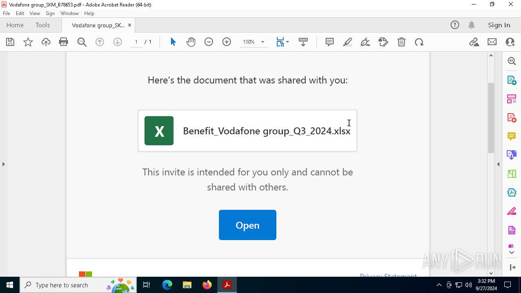Show hidden system tray icons
The image size is (521, 293).
pyautogui.click(x=439, y=285)
